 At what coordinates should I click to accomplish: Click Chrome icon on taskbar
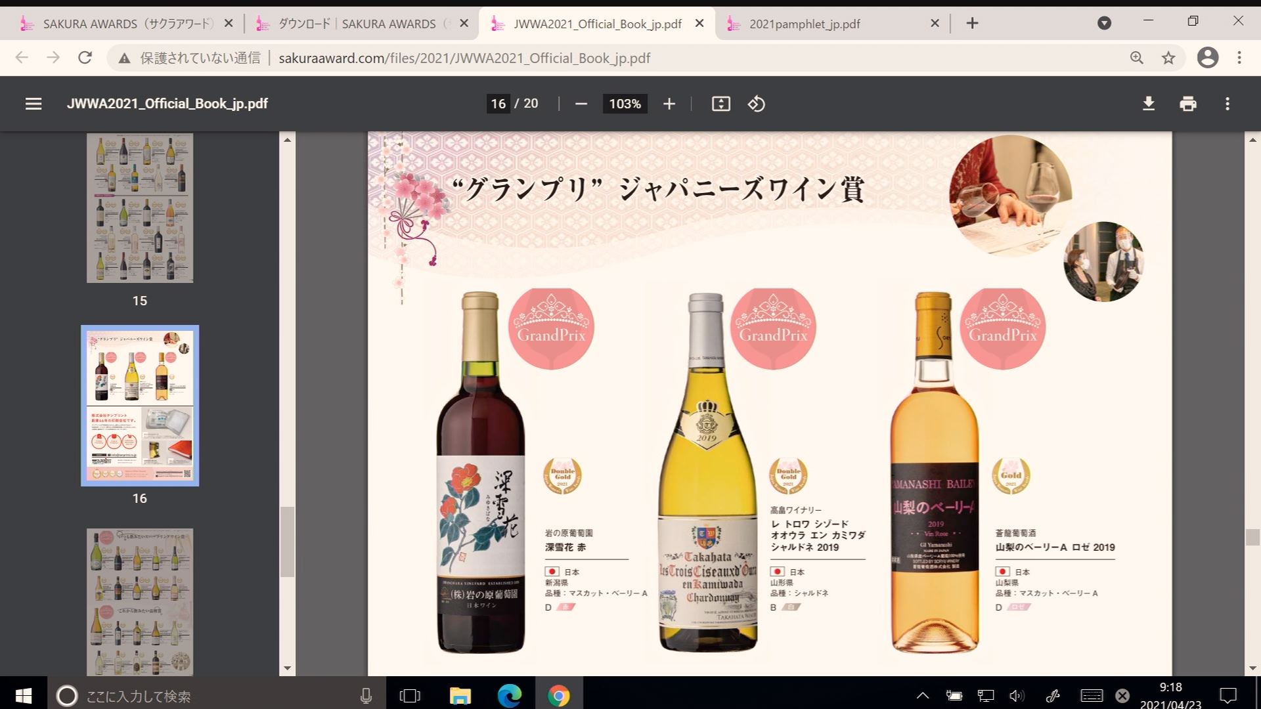click(559, 695)
